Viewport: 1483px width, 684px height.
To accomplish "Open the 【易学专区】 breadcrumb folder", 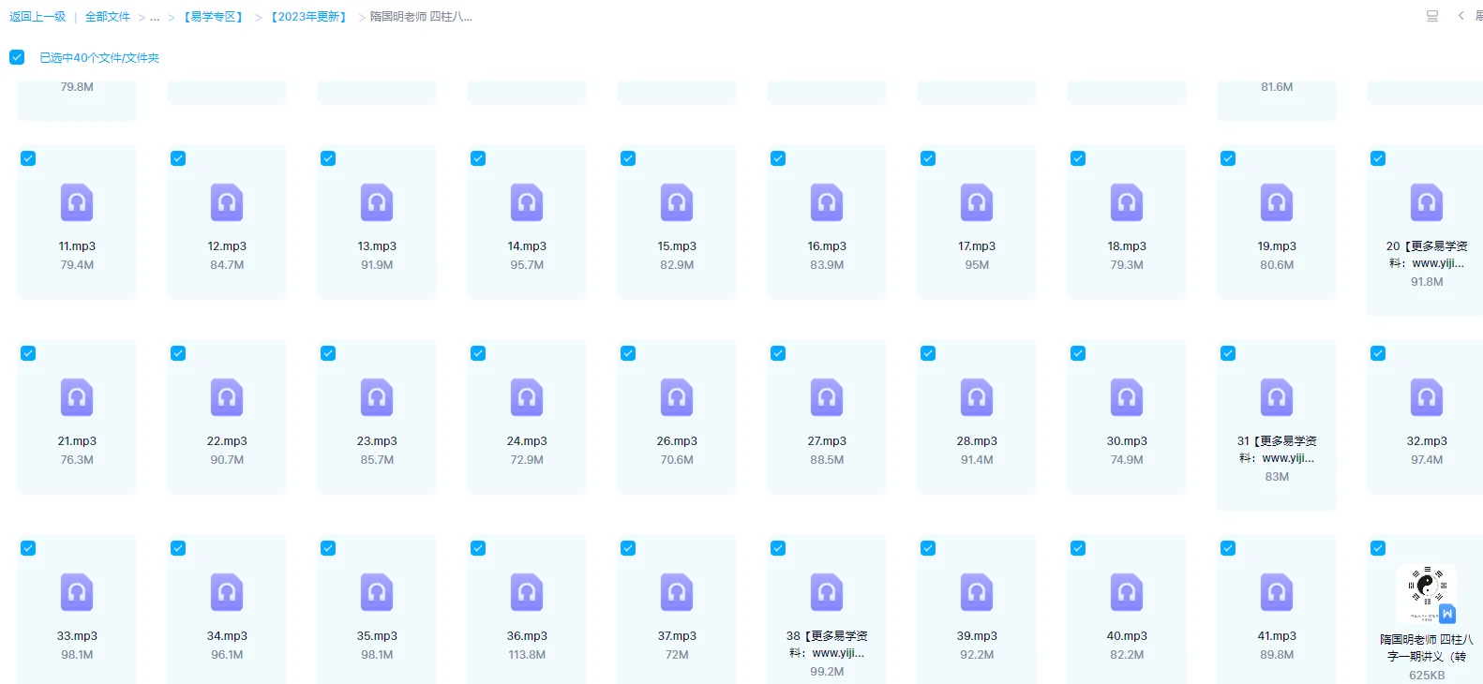I will [214, 17].
